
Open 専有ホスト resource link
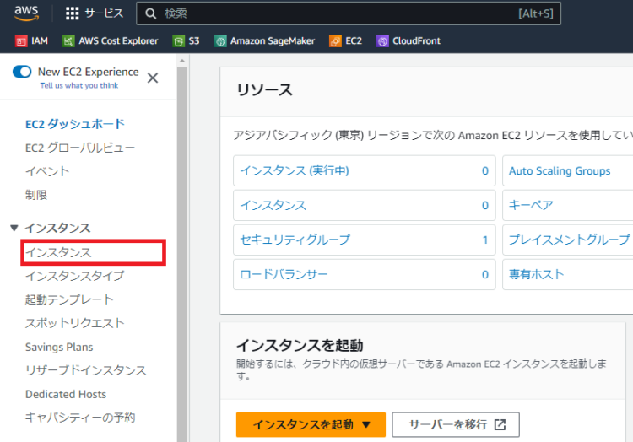point(536,274)
